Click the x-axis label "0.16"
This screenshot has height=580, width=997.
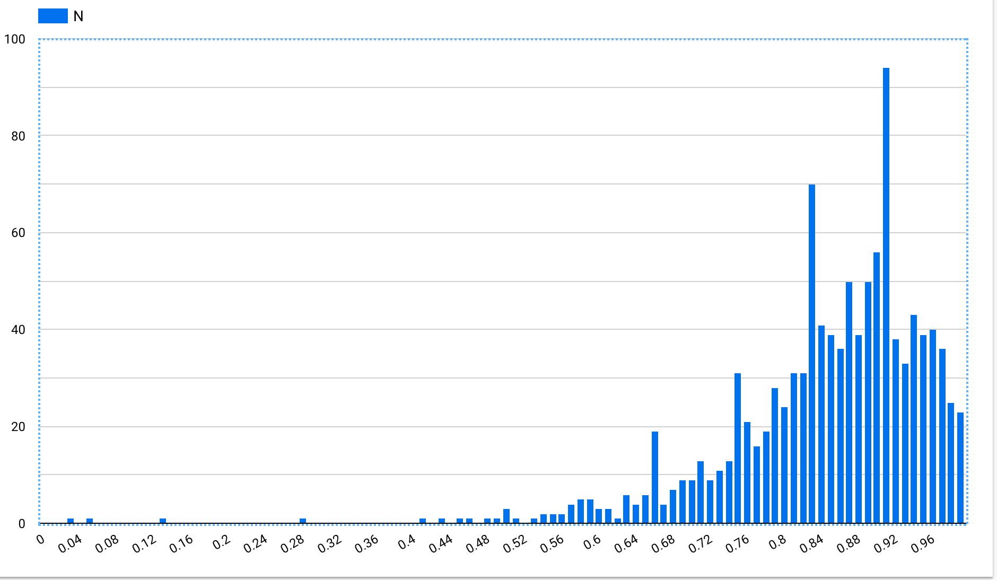(x=181, y=544)
